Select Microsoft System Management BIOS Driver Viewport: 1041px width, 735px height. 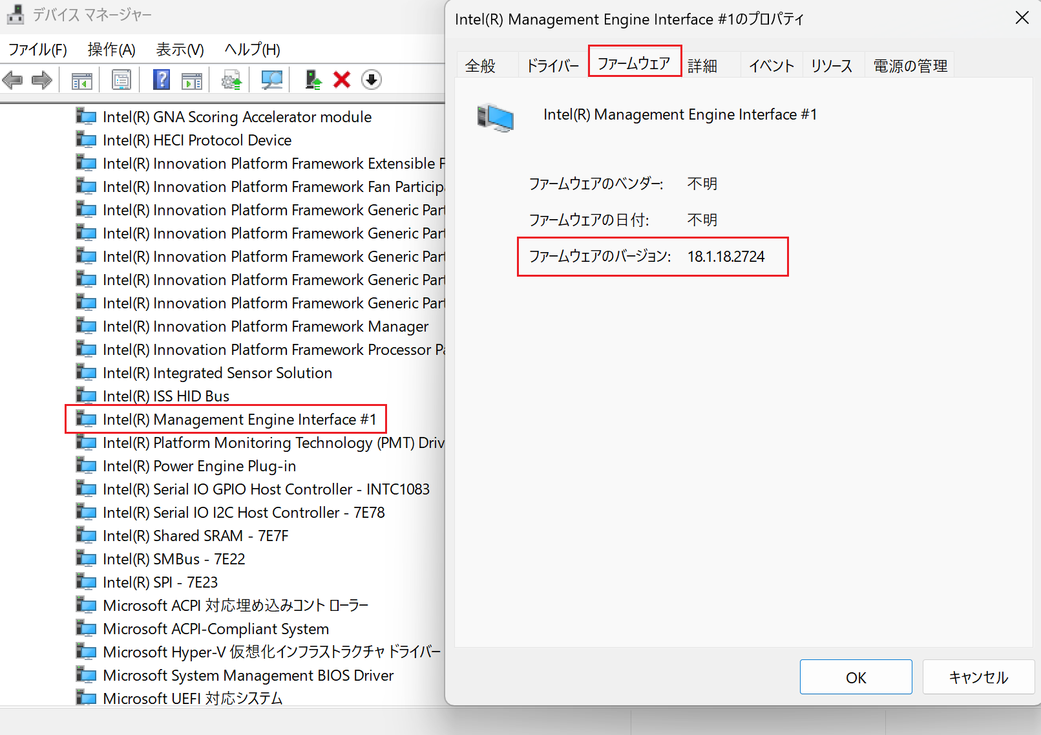pyautogui.click(x=248, y=676)
